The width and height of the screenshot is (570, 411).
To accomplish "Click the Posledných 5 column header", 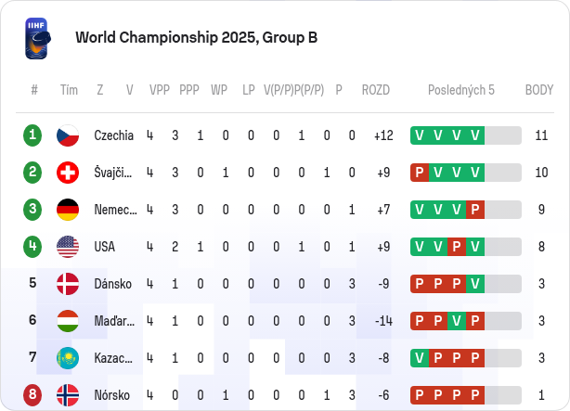I will click(461, 90).
